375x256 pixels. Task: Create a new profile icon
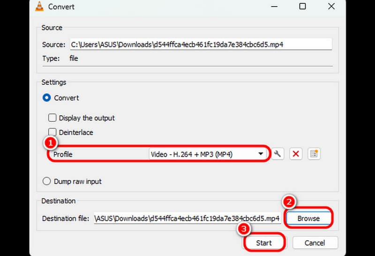point(314,154)
